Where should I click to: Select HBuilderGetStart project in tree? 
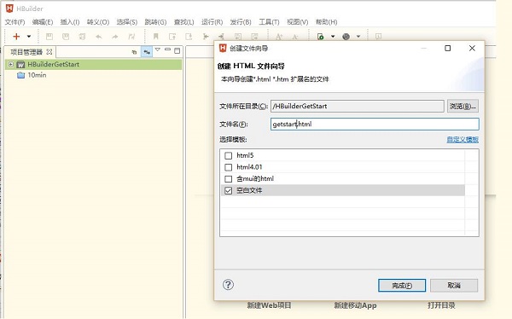coord(53,64)
